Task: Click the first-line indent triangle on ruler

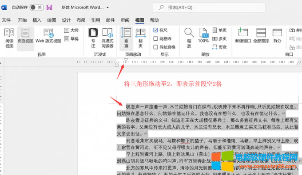Action: (126, 60)
